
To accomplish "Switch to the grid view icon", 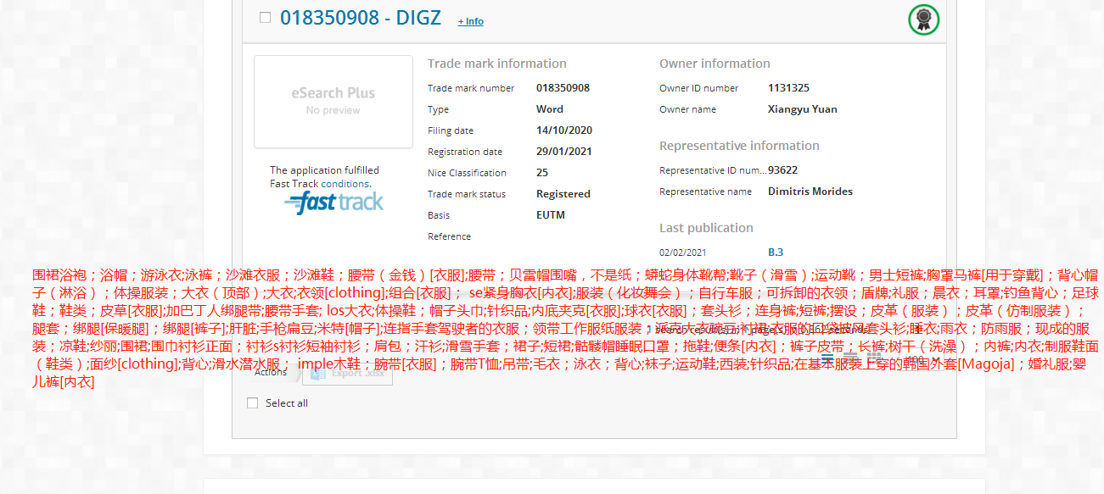I will pyautogui.click(x=875, y=358).
